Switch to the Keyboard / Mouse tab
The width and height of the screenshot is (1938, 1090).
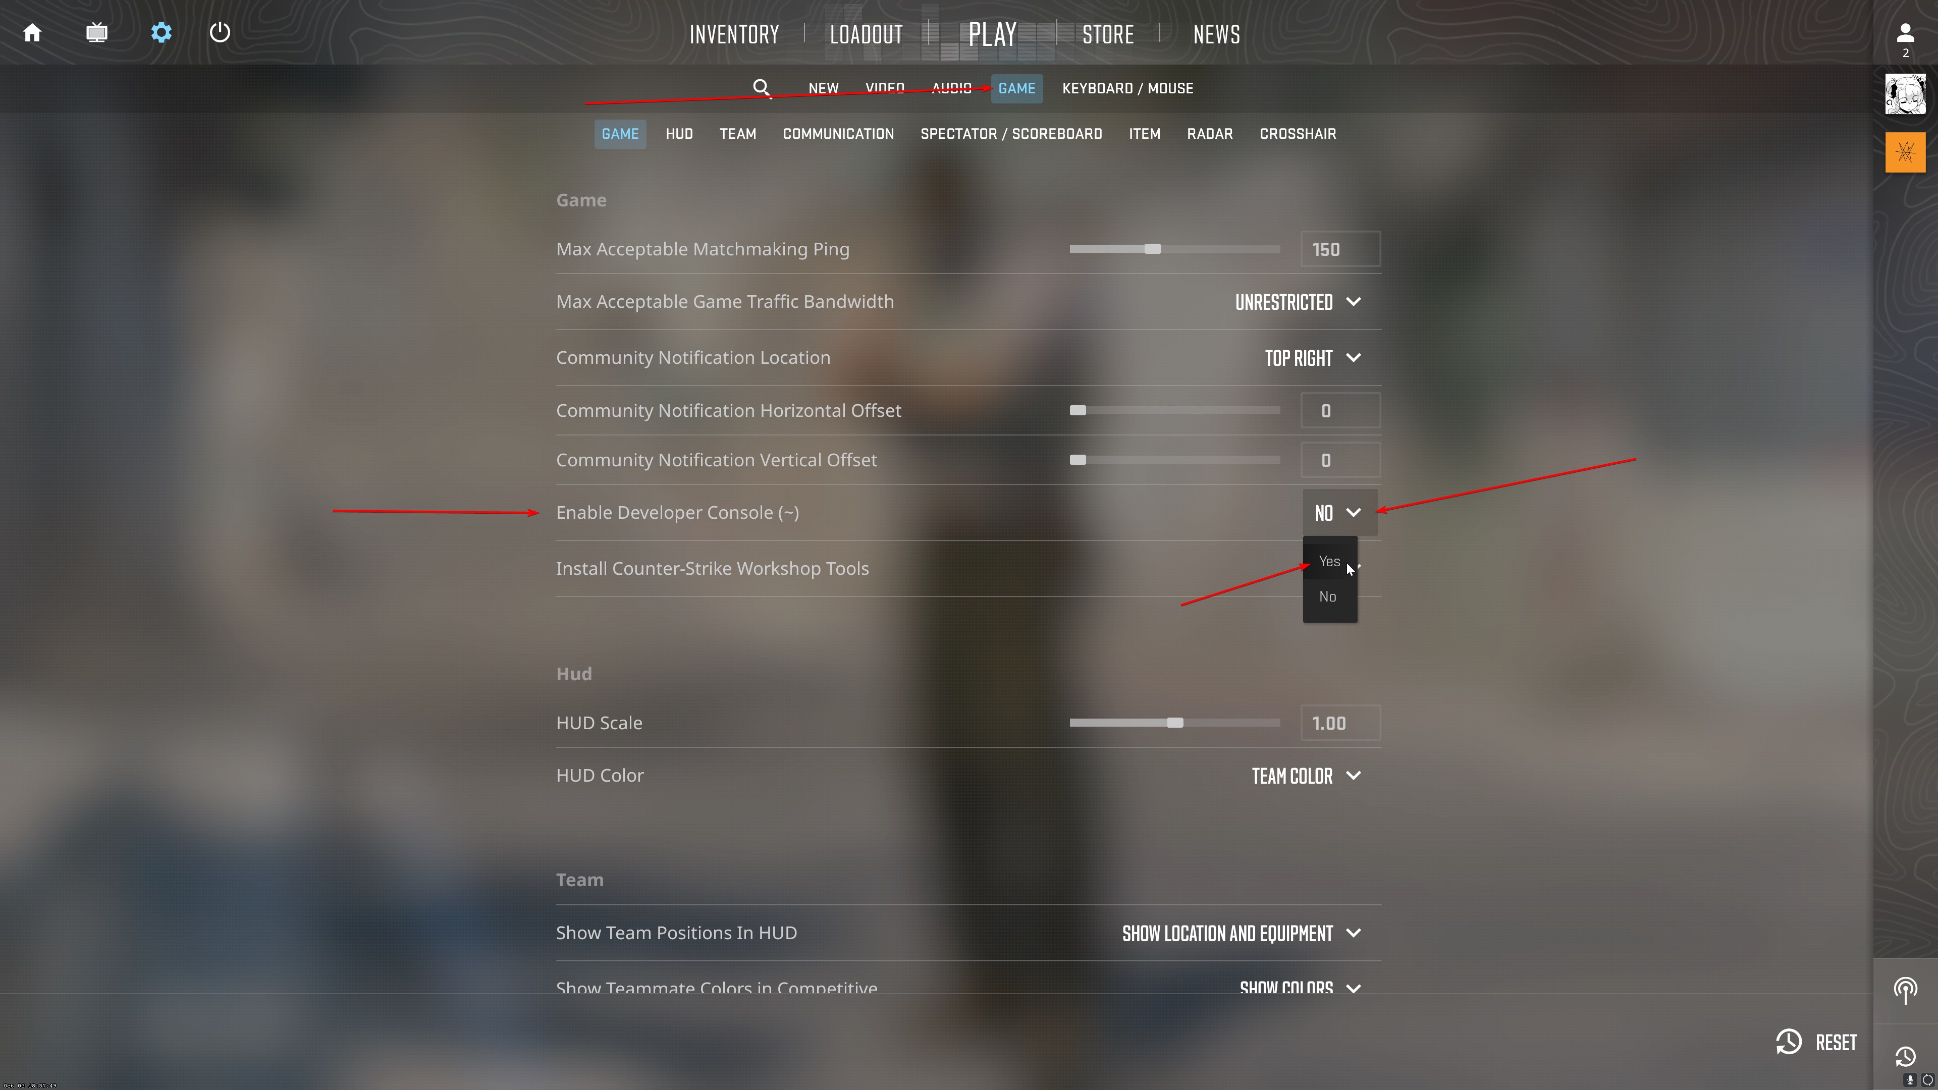point(1127,89)
